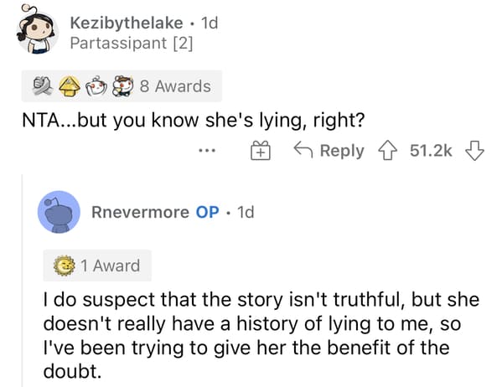502x387 pixels.
Task: Click the gold triangle award icon
Action: point(70,86)
